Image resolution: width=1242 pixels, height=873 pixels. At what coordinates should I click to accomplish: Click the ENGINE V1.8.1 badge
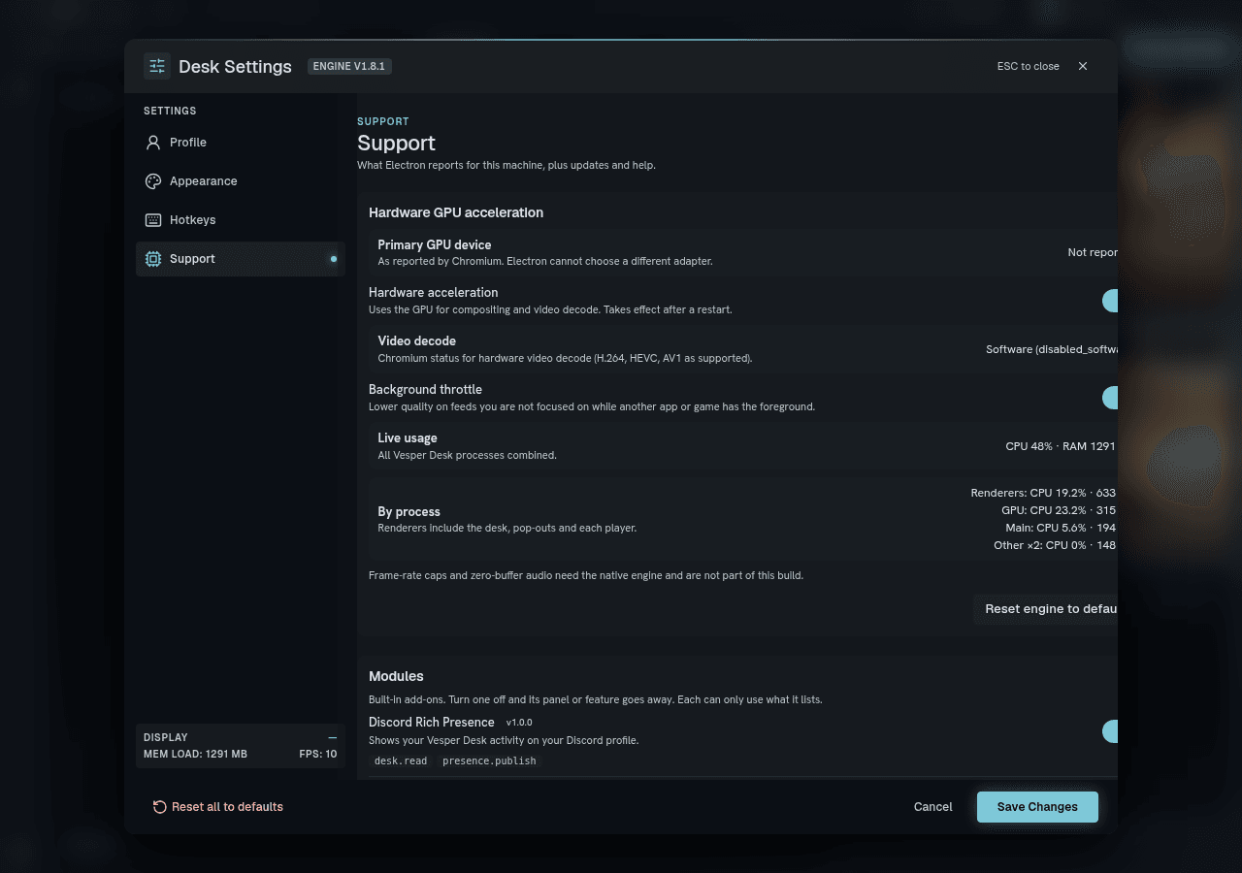pyautogui.click(x=349, y=66)
